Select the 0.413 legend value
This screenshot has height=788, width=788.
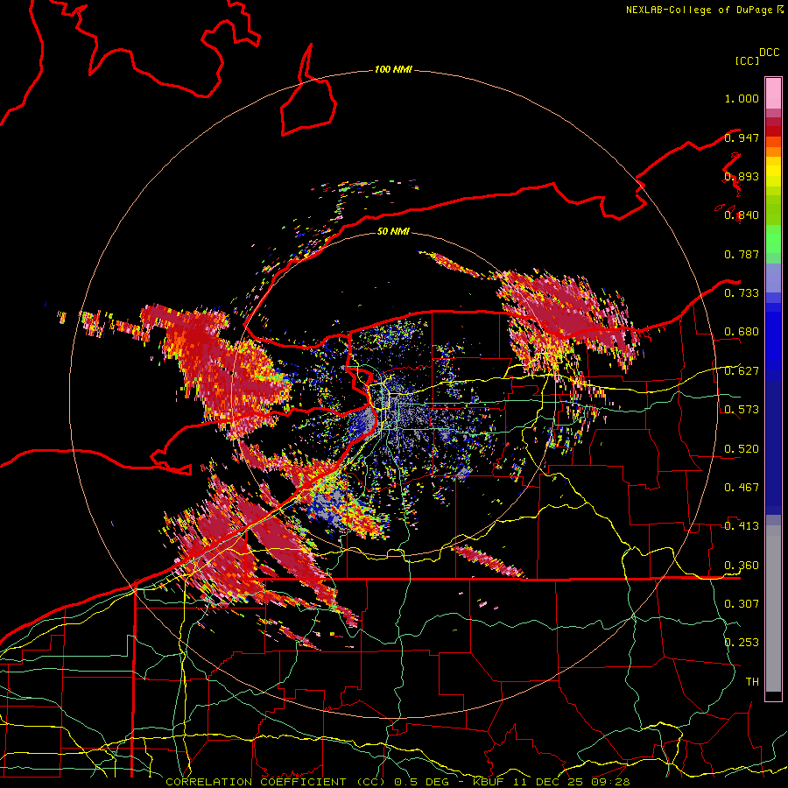[x=742, y=526]
